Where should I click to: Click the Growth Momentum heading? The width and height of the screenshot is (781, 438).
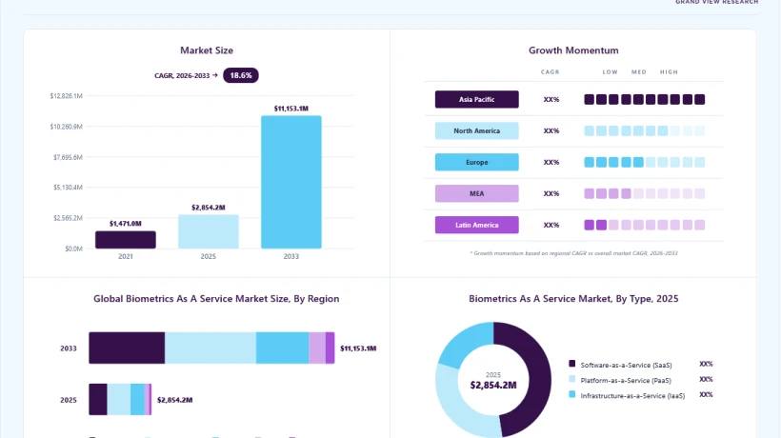click(x=573, y=50)
